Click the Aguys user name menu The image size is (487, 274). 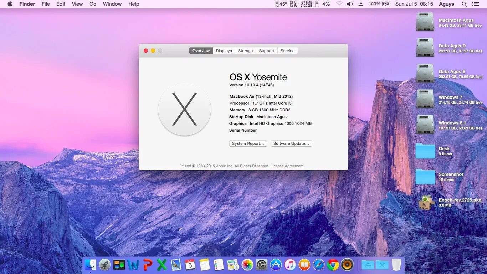tap(446, 4)
